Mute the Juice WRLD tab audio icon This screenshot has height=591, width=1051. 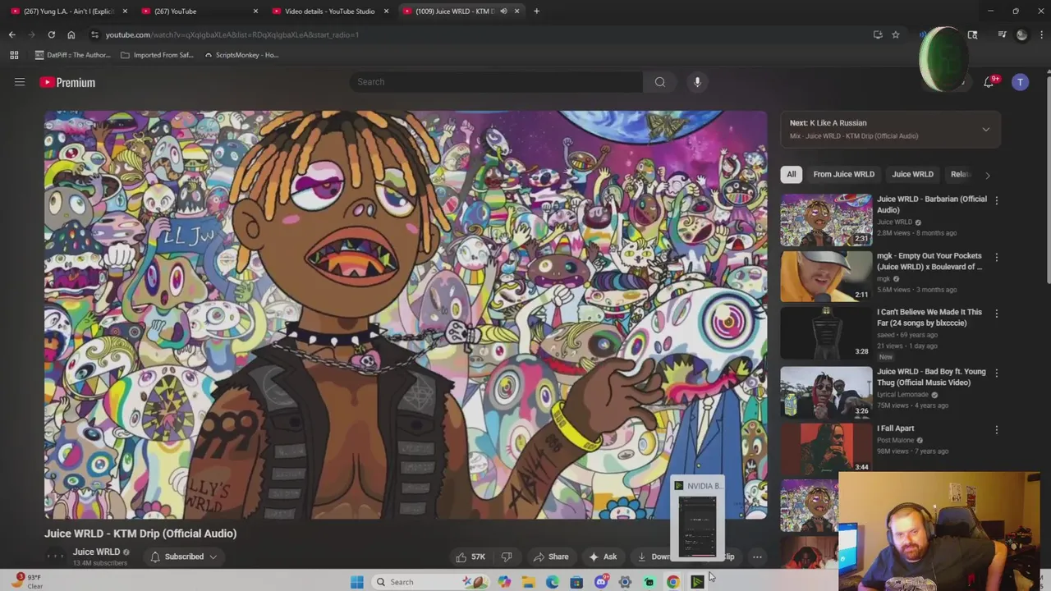[x=503, y=11]
